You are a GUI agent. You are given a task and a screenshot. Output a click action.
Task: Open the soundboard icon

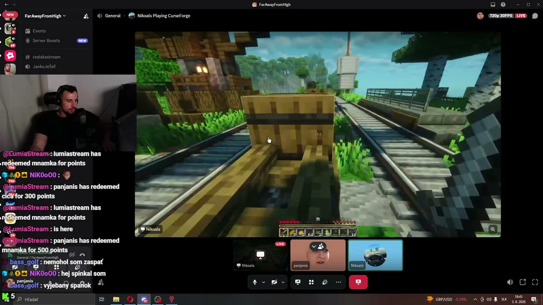(x=325, y=282)
